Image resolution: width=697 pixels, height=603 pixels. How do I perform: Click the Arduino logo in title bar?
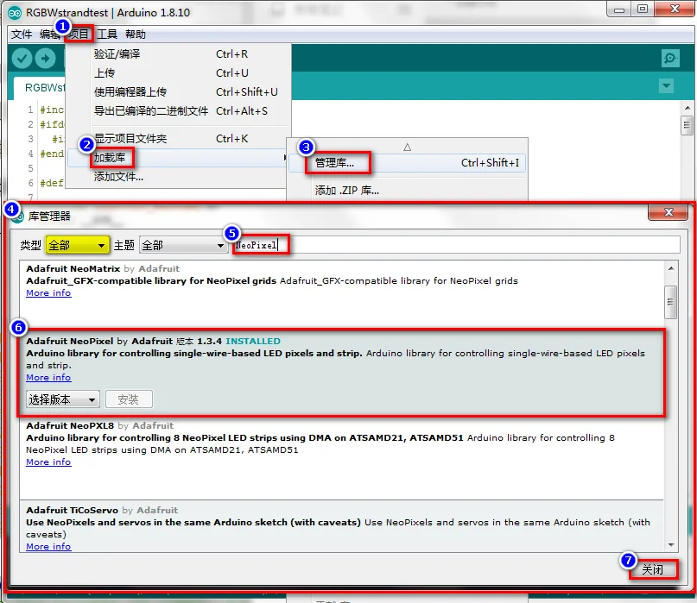pos(14,13)
